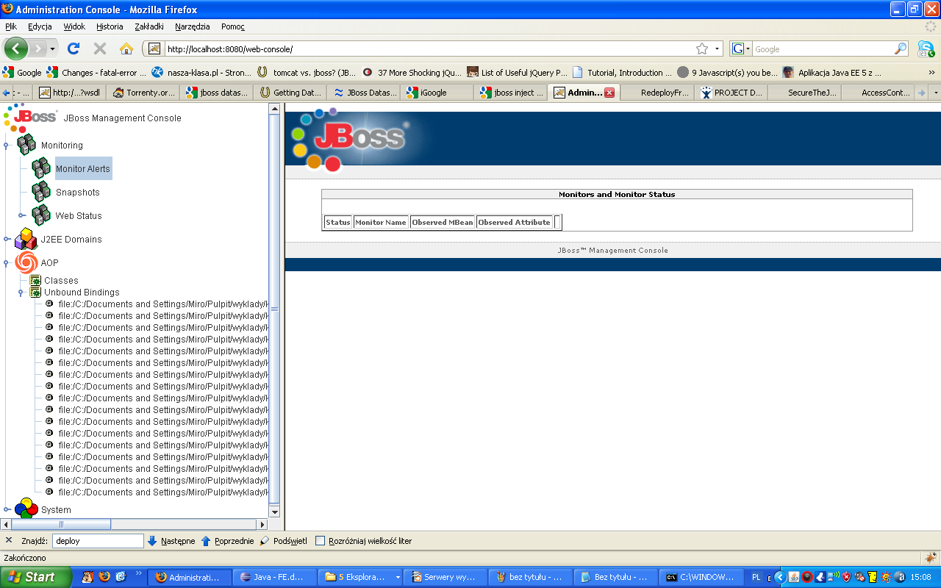Collapse the Unbound Bindings tree node

(21, 293)
